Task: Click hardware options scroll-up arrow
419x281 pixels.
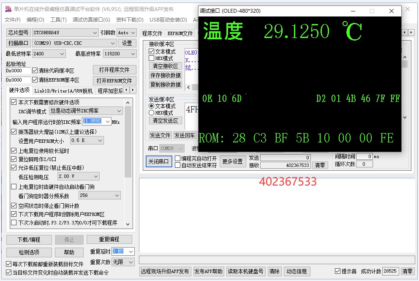Action: [x=128, y=103]
